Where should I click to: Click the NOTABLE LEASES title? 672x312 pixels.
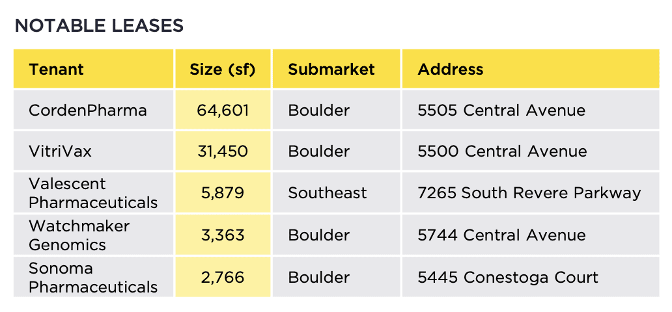[99, 26]
